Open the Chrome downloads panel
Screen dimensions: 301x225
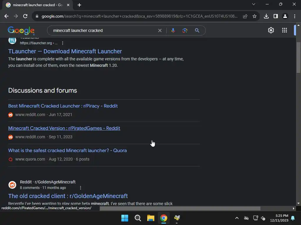pyautogui.click(x=266, y=16)
